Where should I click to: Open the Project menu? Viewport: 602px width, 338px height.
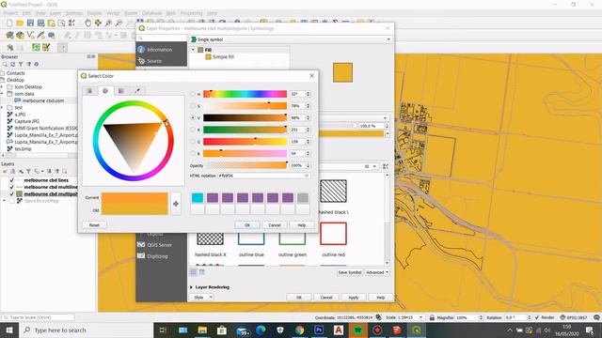coord(10,13)
